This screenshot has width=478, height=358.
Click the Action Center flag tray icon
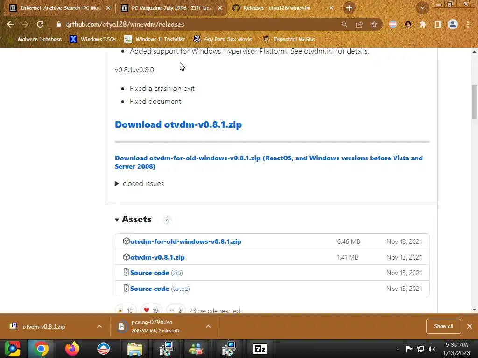pos(409,349)
